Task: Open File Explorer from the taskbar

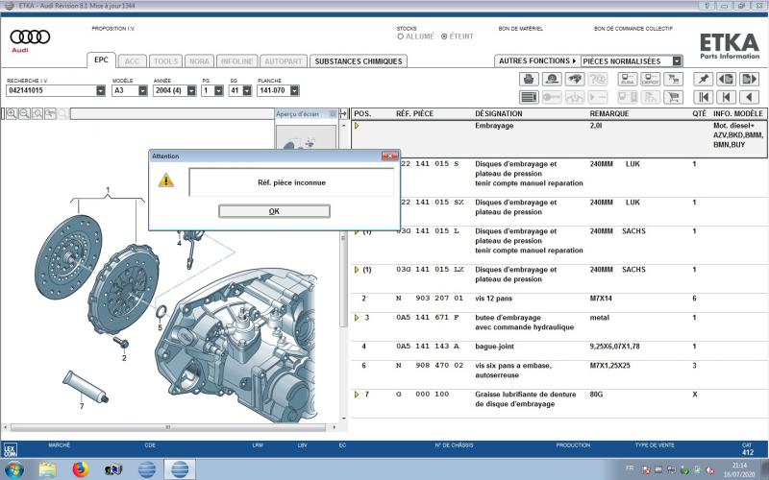Action: pyautogui.click(x=47, y=469)
